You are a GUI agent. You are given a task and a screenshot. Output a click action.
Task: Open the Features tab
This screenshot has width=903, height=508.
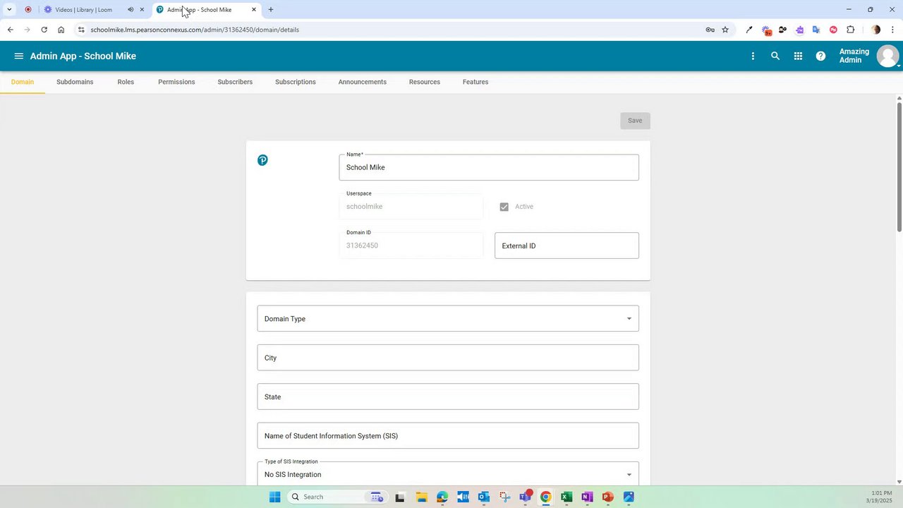pos(475,82)
